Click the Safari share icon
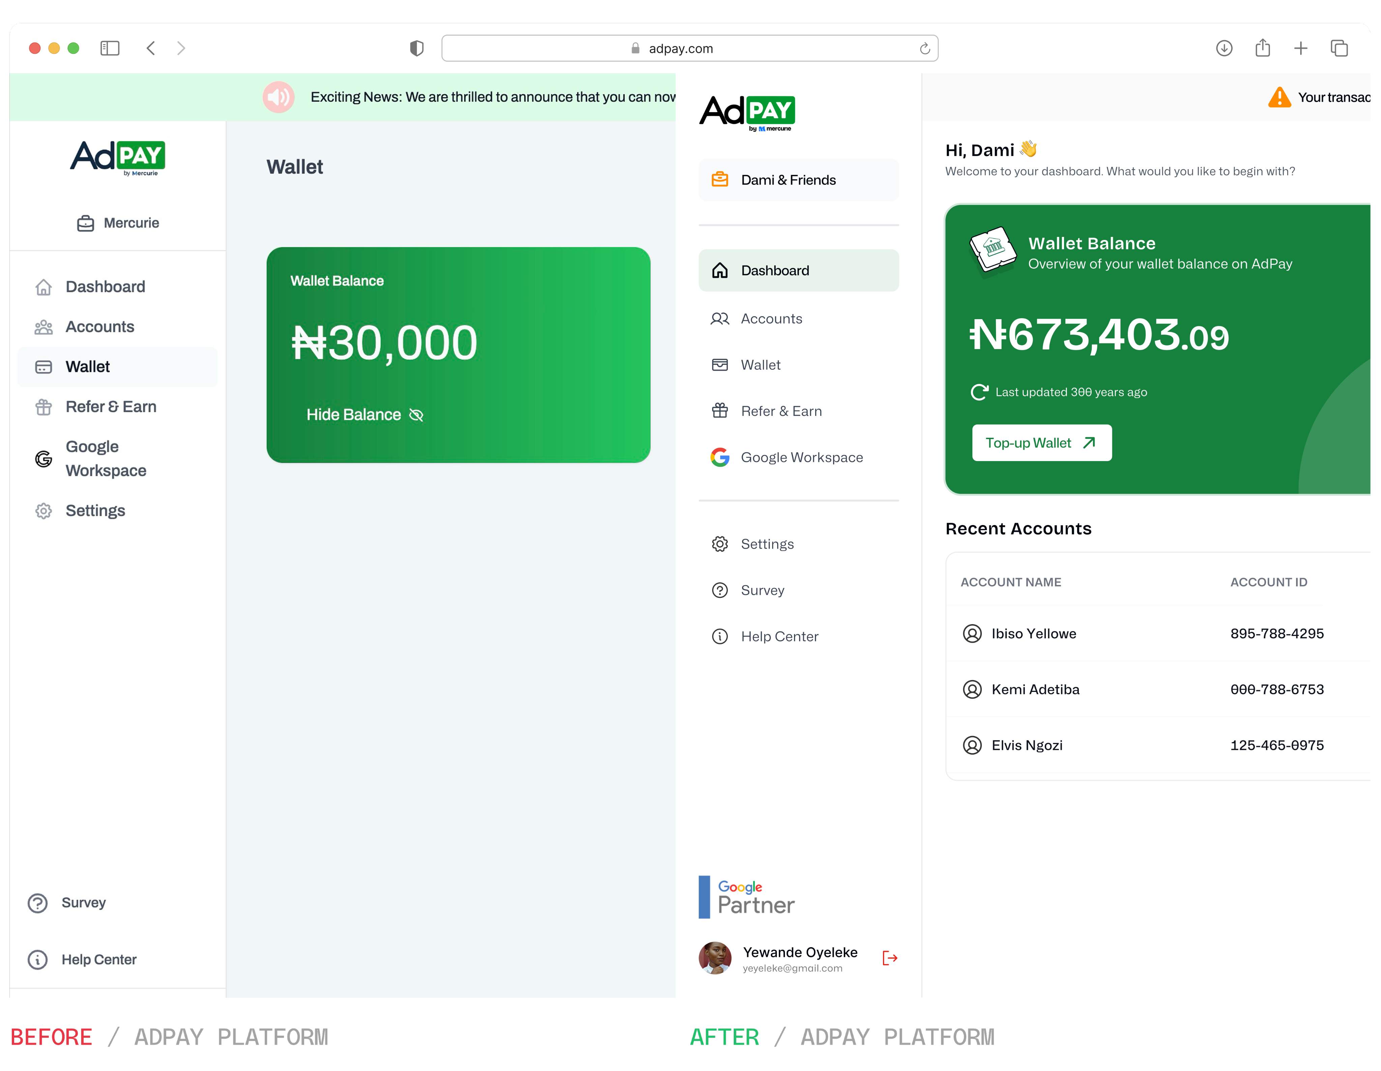The width and height of the screenshot is (1381, 1071). [x=1263, y=48]
